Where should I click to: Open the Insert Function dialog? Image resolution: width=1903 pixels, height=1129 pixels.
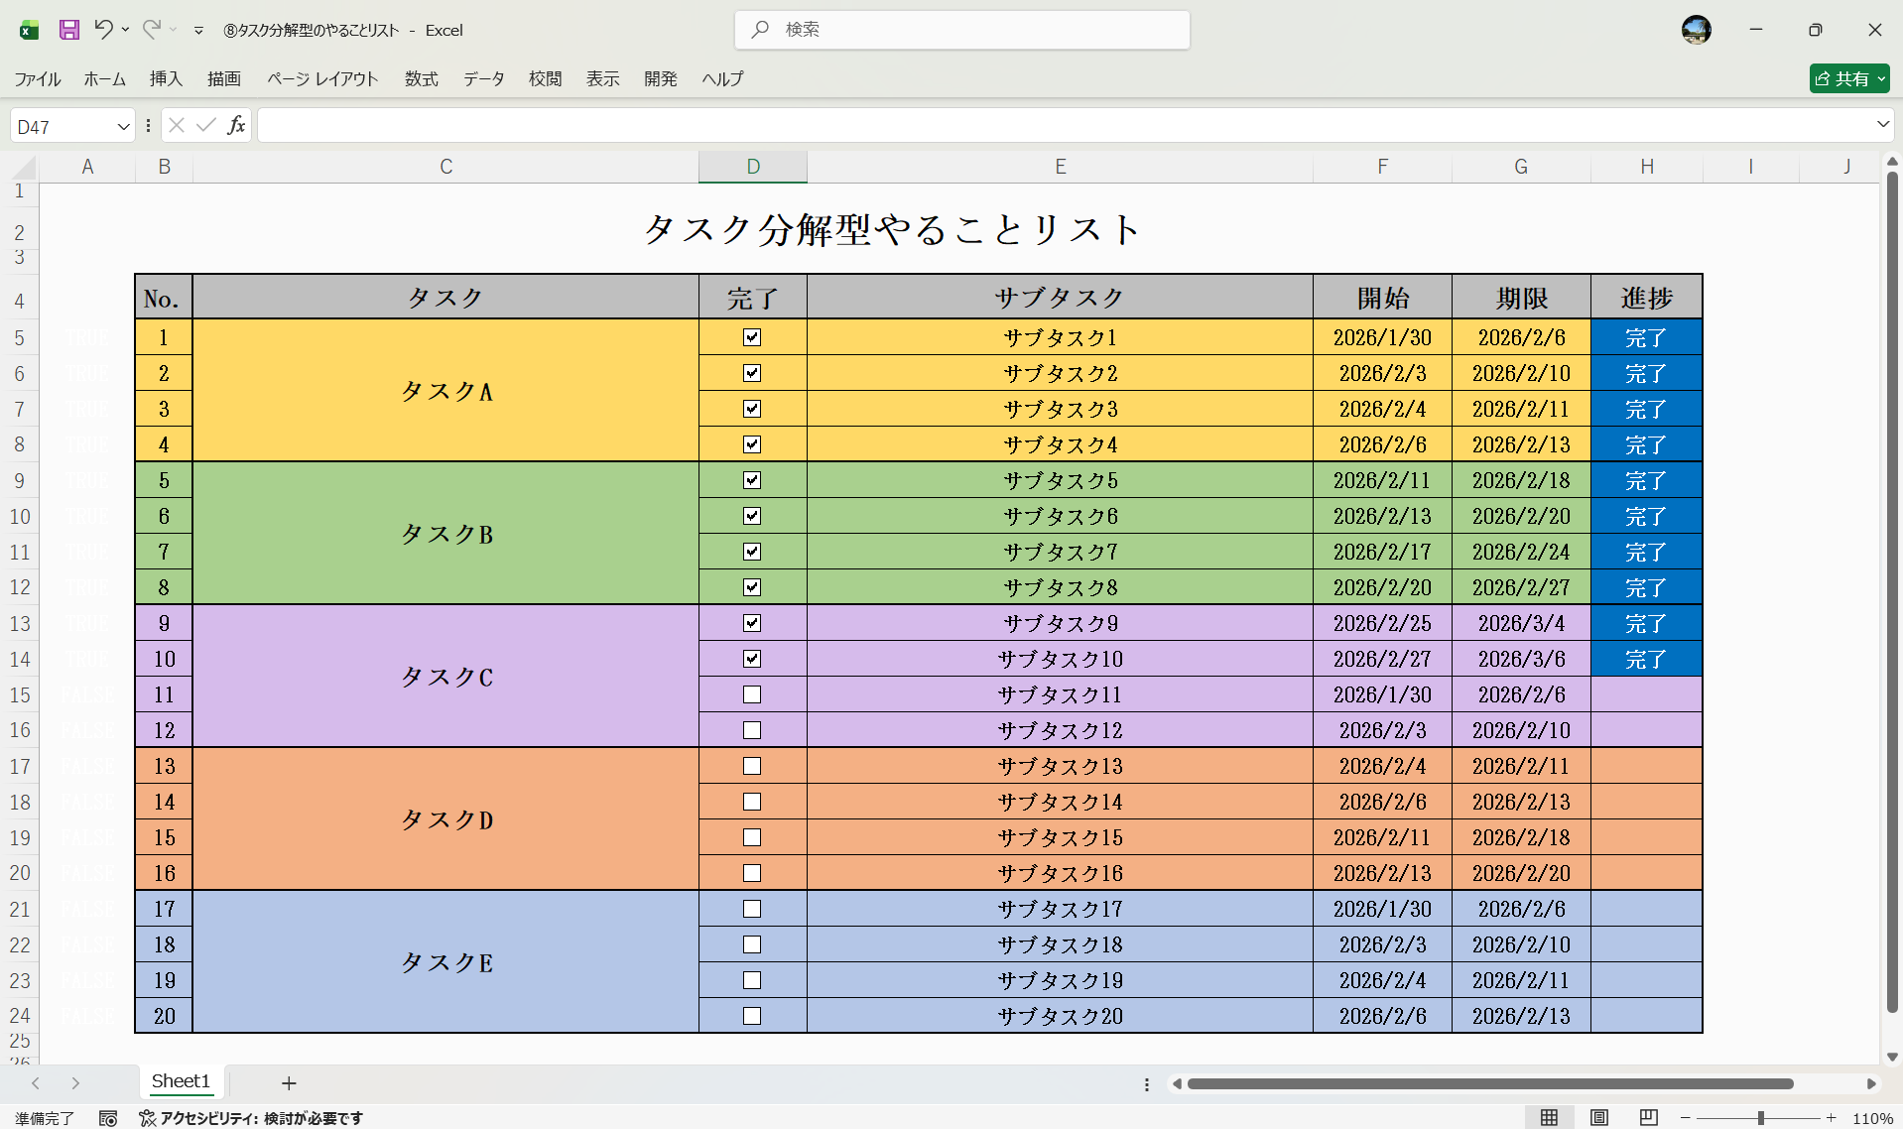click(236, 124)
